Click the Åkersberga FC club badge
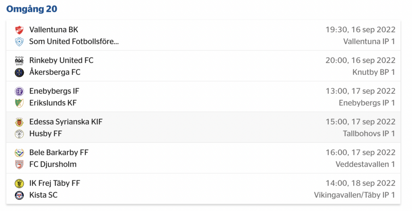 (19, 72)
